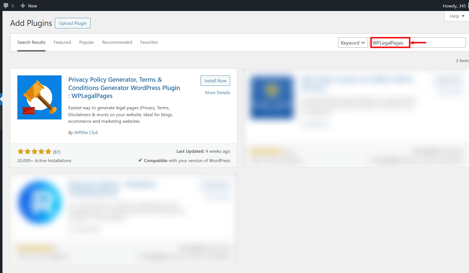Install the WPLegalPages plugin

(x=215, y=80)
